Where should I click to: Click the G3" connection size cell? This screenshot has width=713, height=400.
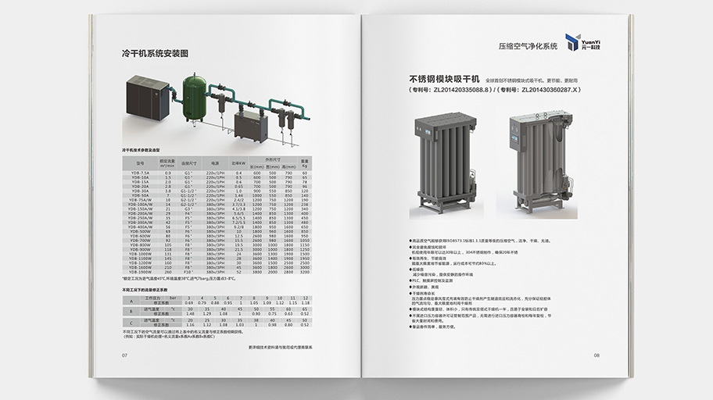pyautogui.click(x=188, y=209)
